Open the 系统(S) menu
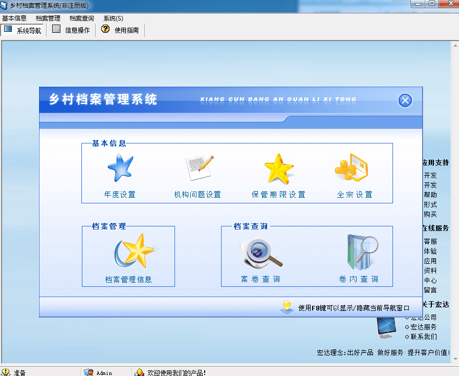The height and width of the screenshot is (376, 459). [x=113, y=18]
